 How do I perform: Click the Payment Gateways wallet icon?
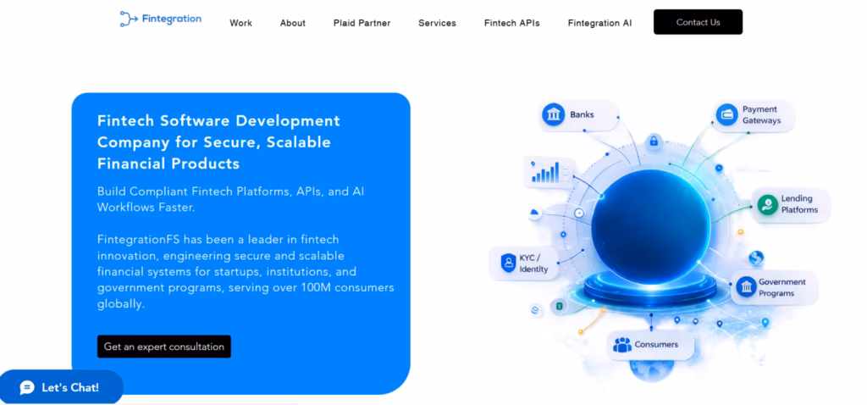point(726,114)
